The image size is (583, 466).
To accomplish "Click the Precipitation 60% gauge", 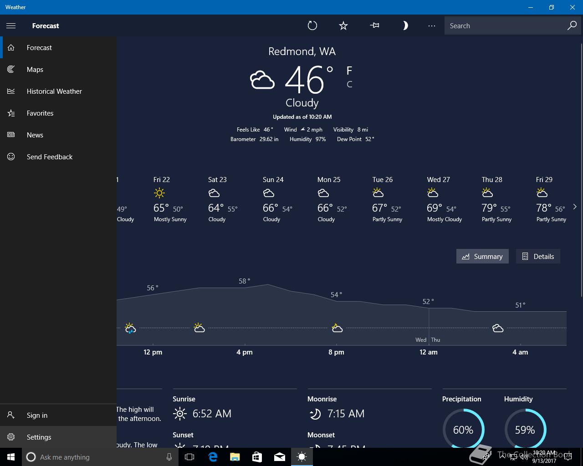I will [463, 429].
